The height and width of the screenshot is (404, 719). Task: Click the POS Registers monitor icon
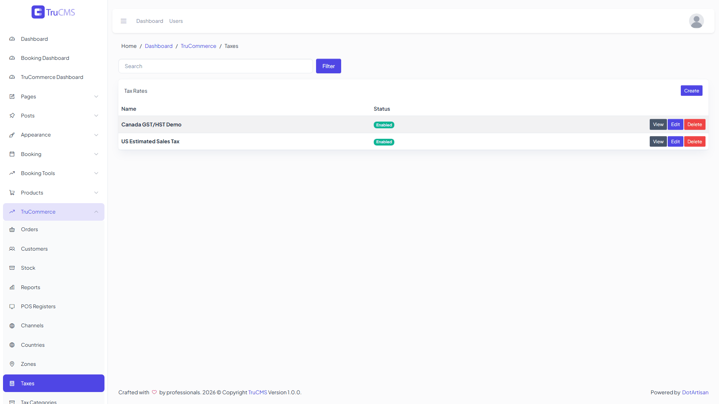12,306
